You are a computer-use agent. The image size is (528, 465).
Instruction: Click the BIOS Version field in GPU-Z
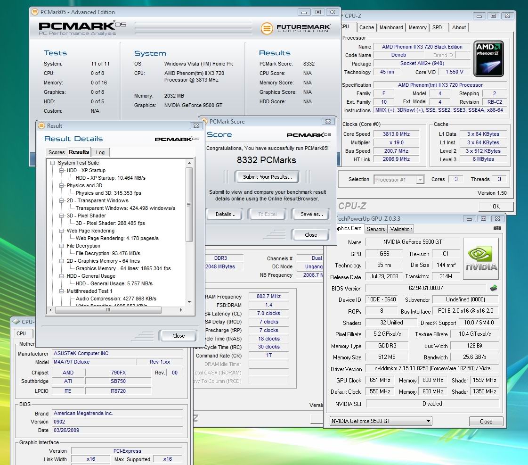click(x=426, y=288)
